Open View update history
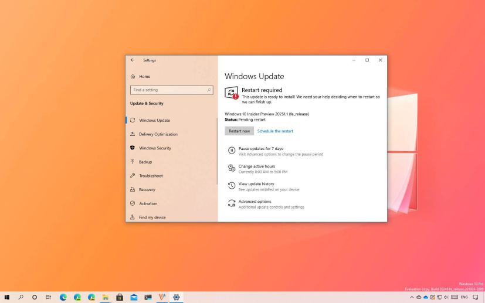 [x=256, y=184]
